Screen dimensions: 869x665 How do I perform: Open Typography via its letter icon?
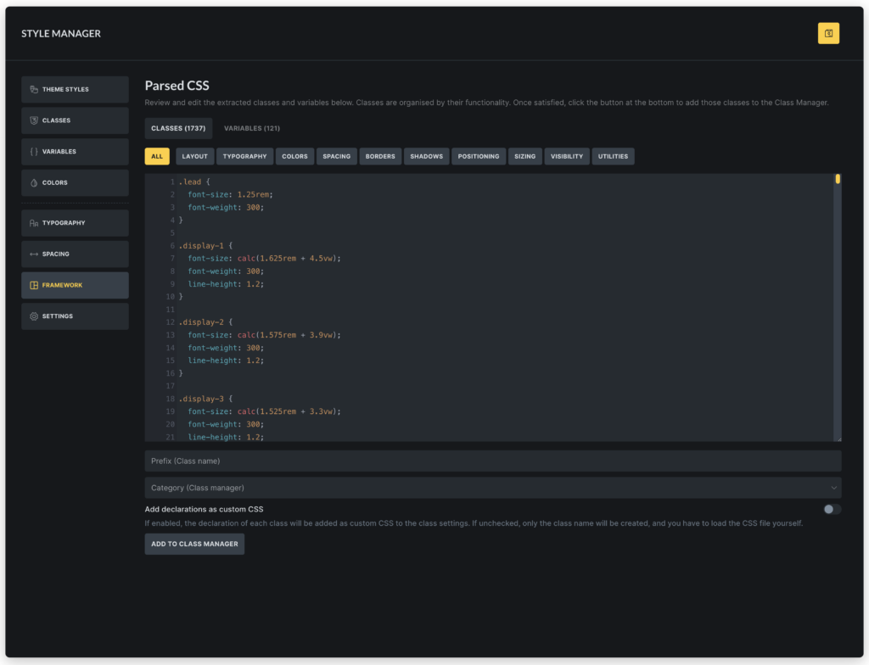click(36, 222)
